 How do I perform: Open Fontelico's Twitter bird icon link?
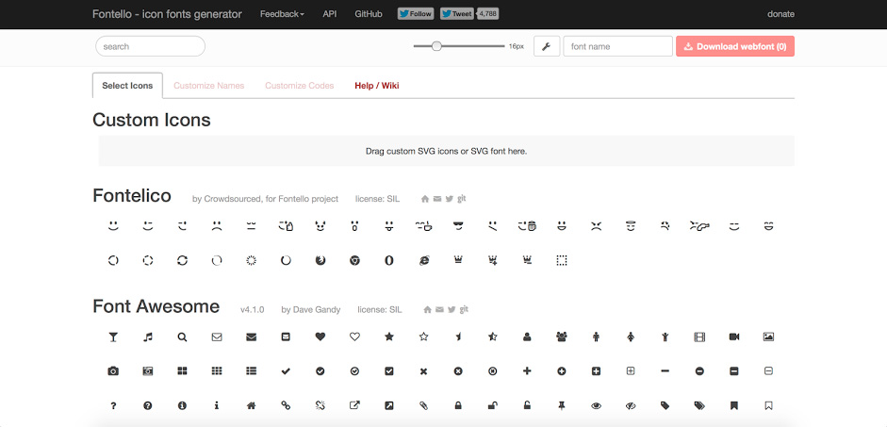click(x=450, y=199)
